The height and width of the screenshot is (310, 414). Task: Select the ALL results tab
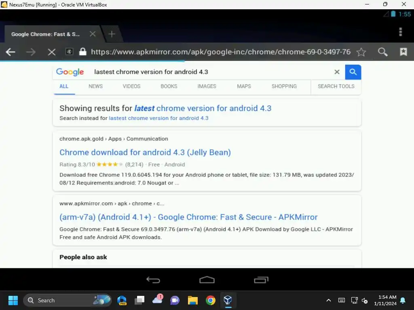pyautogui.click(x=64, y=86)
